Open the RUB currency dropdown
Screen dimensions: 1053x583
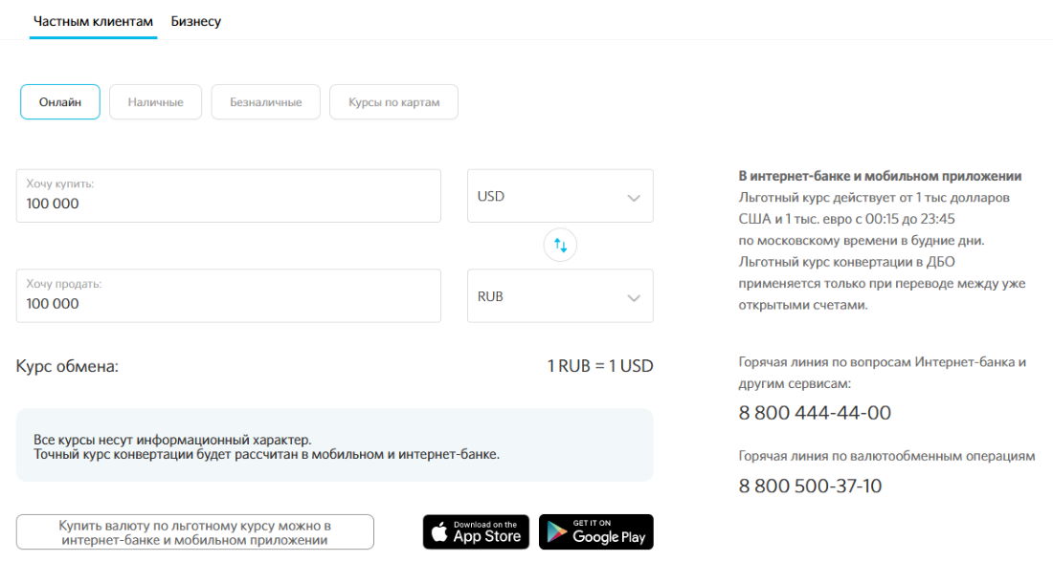560,295
